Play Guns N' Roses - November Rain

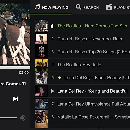83,39
